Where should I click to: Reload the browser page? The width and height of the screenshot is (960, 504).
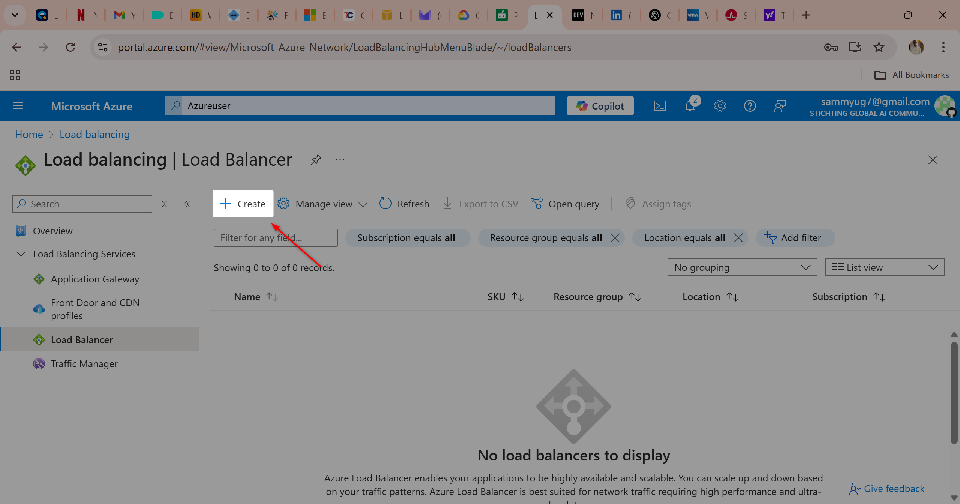70,47
